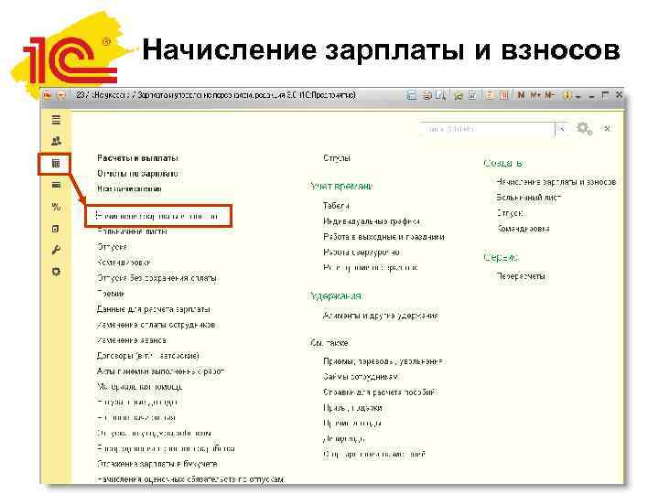Open Отгулы at top of middle column
659x494 pixels.
[x=337, y=158]
